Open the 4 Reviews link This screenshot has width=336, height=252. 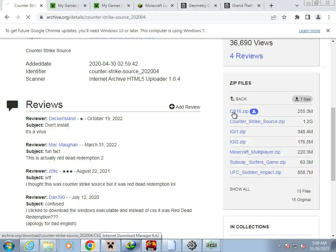tap(246, 56)
